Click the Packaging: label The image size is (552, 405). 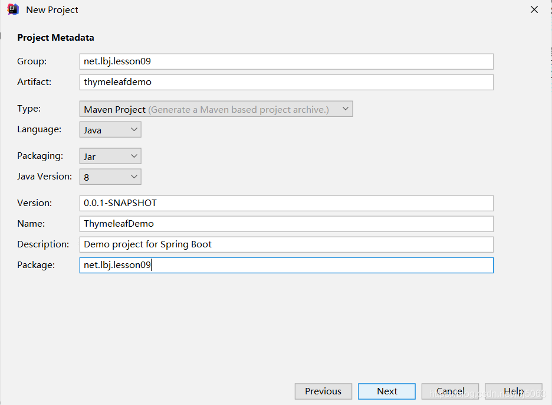(x=40, y=156)
